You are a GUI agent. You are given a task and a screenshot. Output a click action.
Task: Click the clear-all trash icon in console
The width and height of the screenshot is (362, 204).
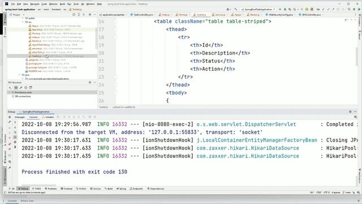pyautogui.click(x=15, y=147)
